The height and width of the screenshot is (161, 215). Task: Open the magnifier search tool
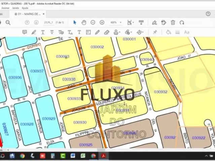(8, 22)
